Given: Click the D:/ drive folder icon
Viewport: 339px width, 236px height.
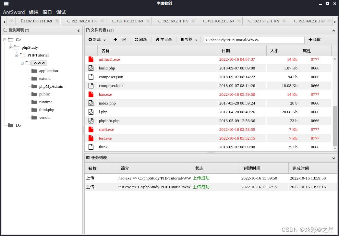Looking at the screenshot, I should (x=11, y=125).
